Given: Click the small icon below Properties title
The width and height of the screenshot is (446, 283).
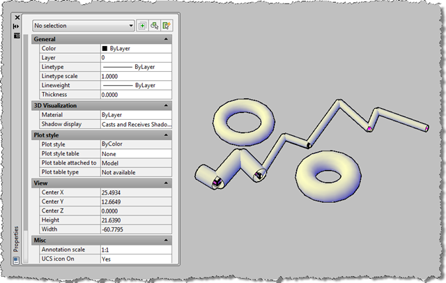Looking at the screenshot, I should pos(17,260).
